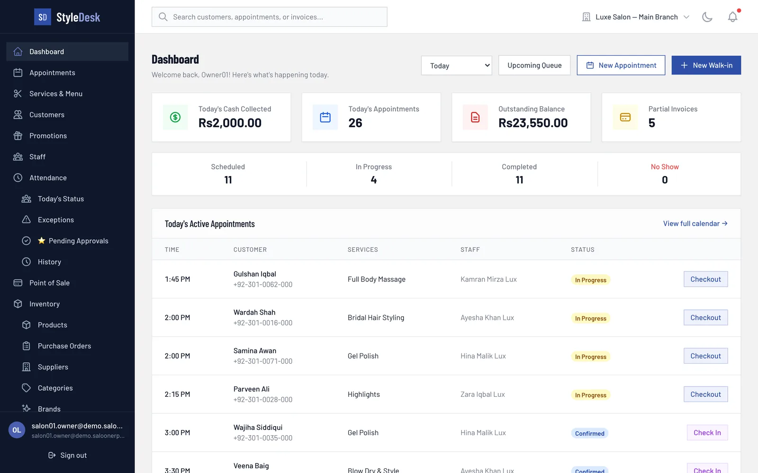The height and width of the screenshot is (473, 758).
Task: Open notifications via the bell icon
Action: [x=733, y=17]
